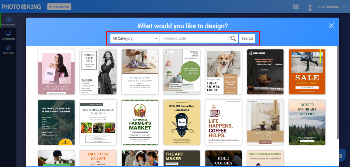
Task: Pick the Free Floral Nail Art template
Action: (98, 158)
